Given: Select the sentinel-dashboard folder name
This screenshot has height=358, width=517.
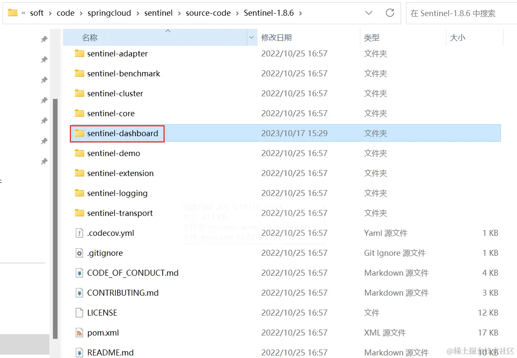Looking at the screenshot, I should 122,133.
